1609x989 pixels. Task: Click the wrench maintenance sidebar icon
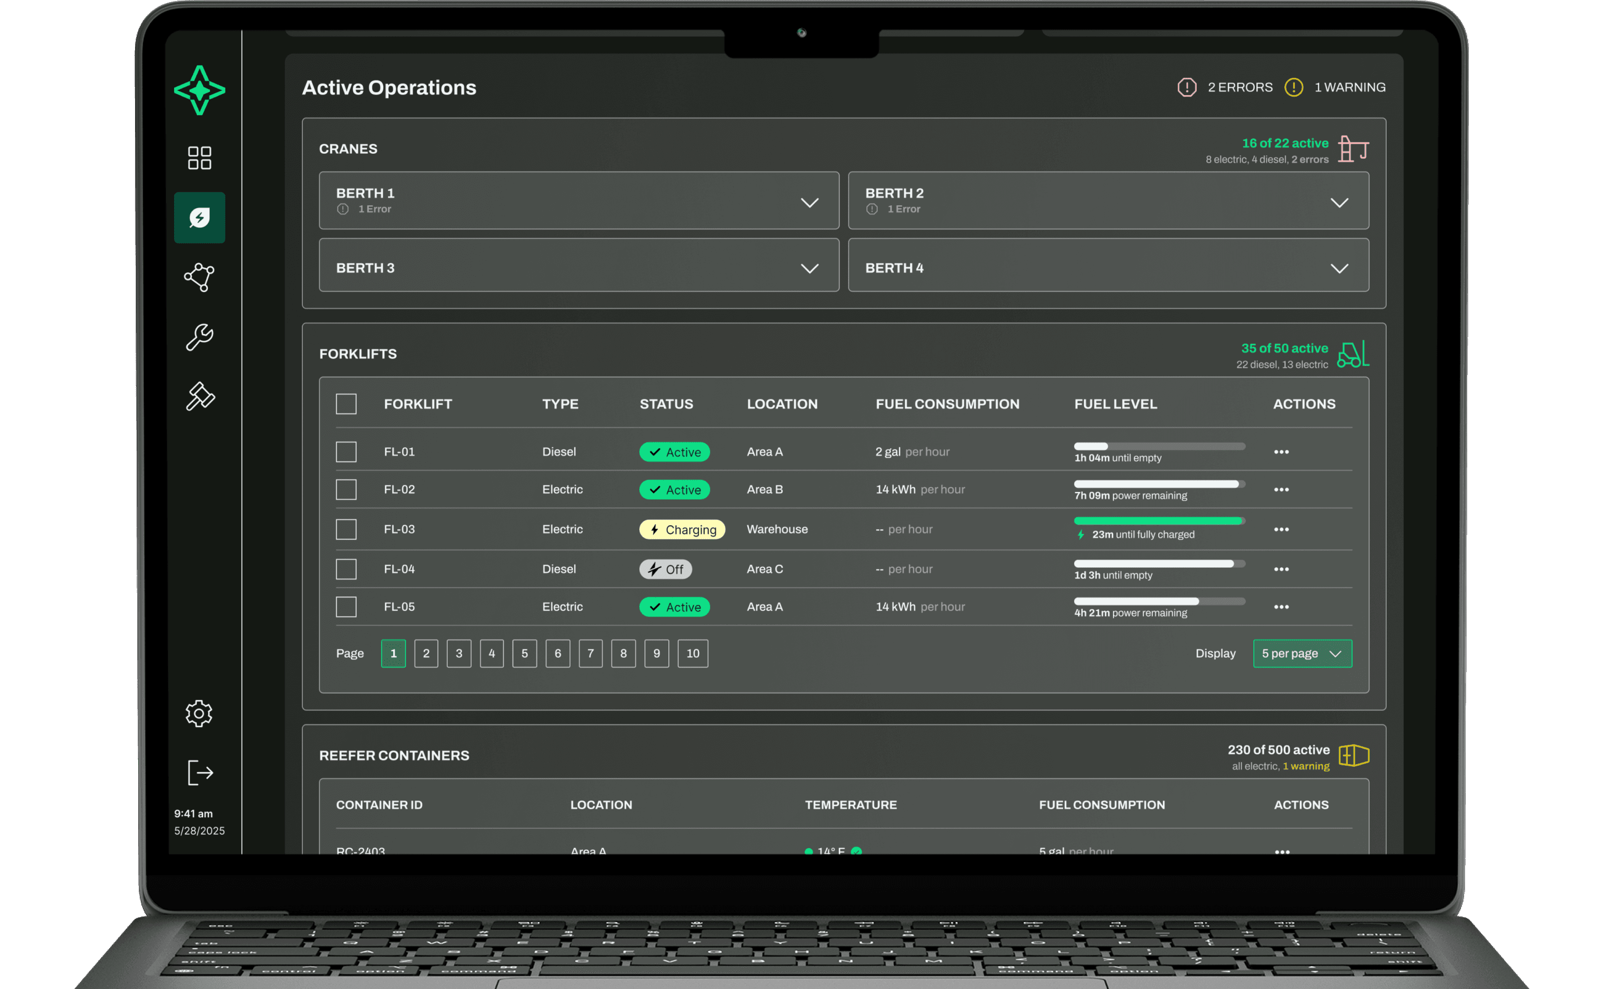[199, 338]
